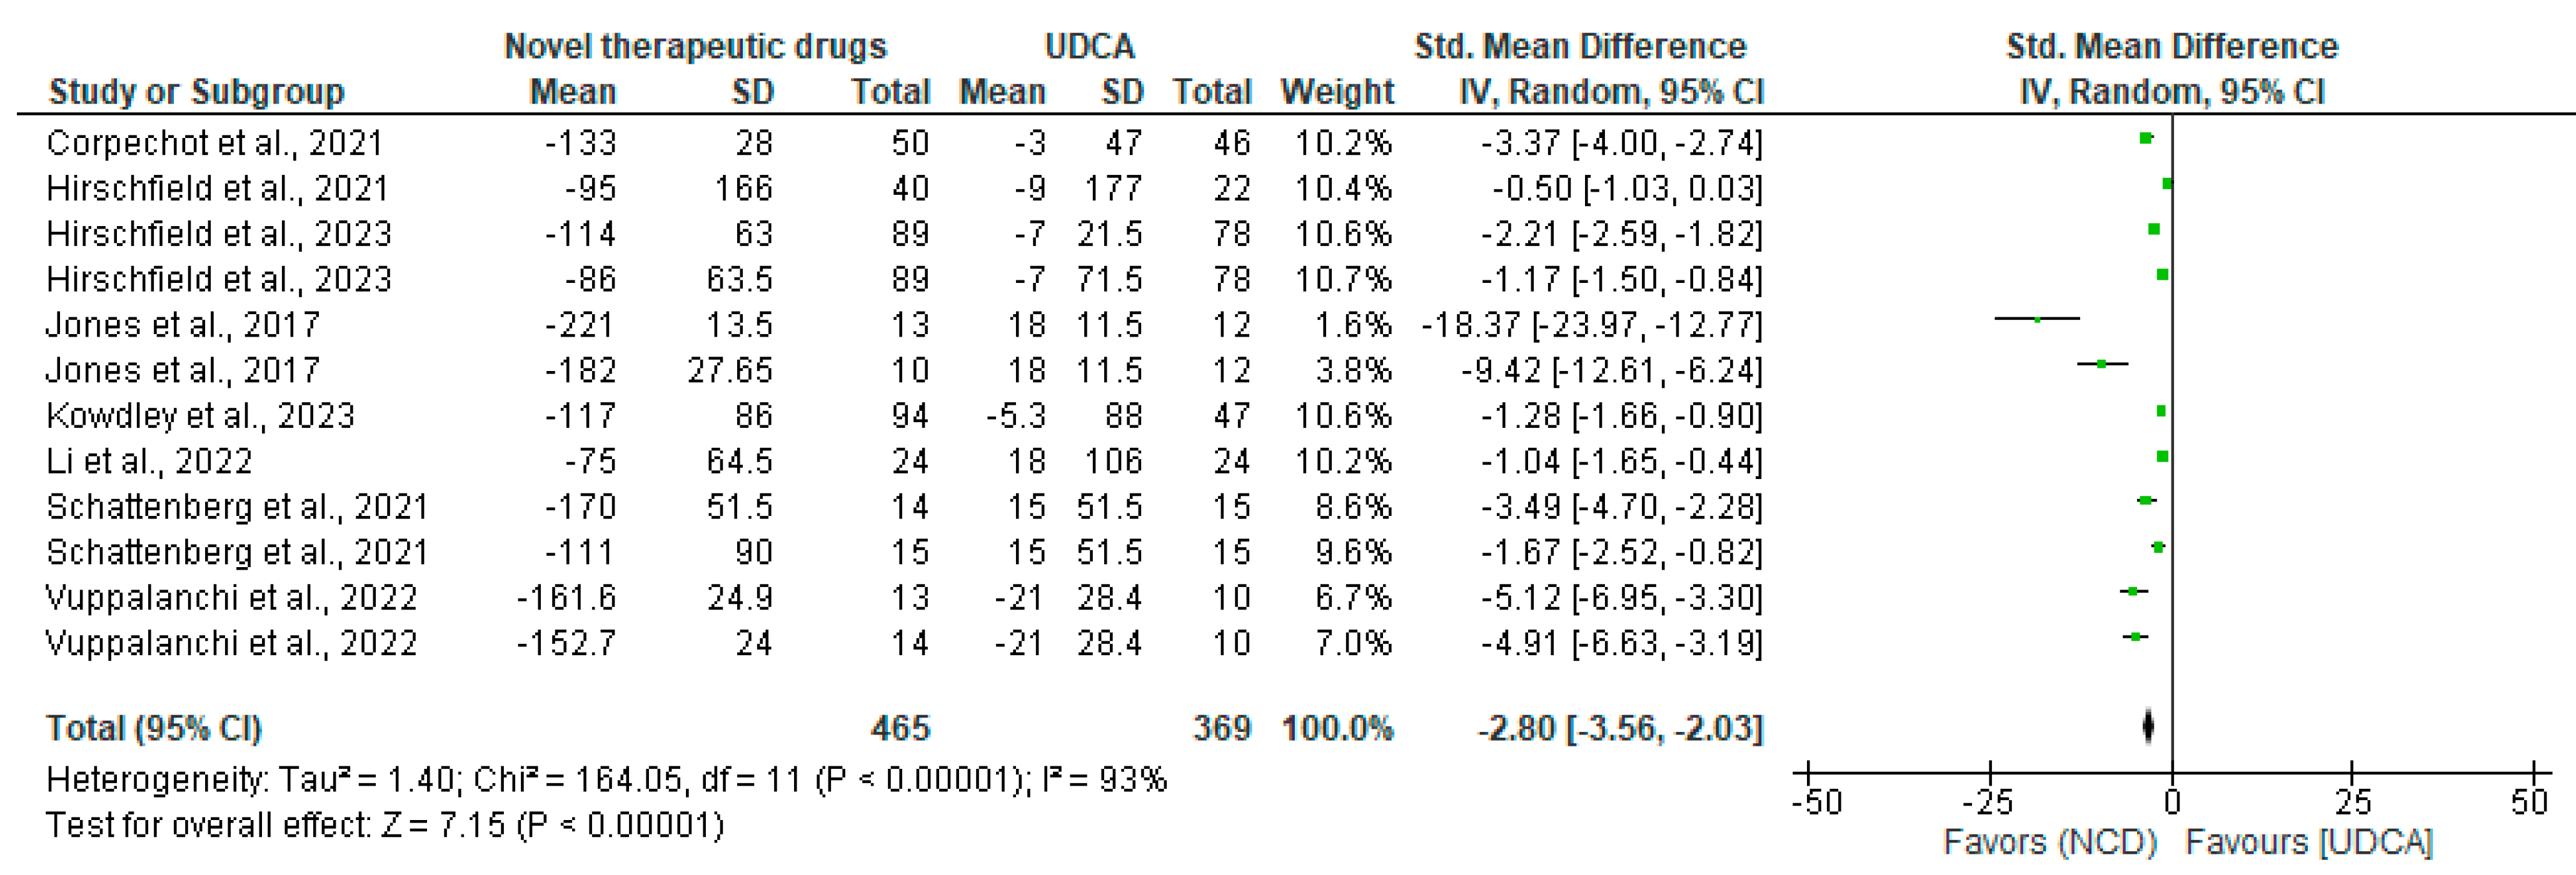Click the "Test for overall effect" line
2576x875 pixels.
point(385,825)
